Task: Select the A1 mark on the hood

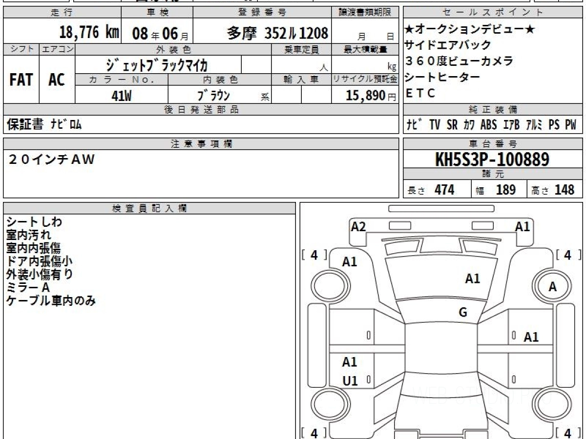Action: 472,279
